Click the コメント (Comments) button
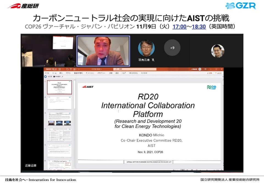This screenshot has width=264, height=183. [219, 73]
